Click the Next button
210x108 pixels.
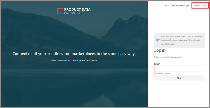179,78
